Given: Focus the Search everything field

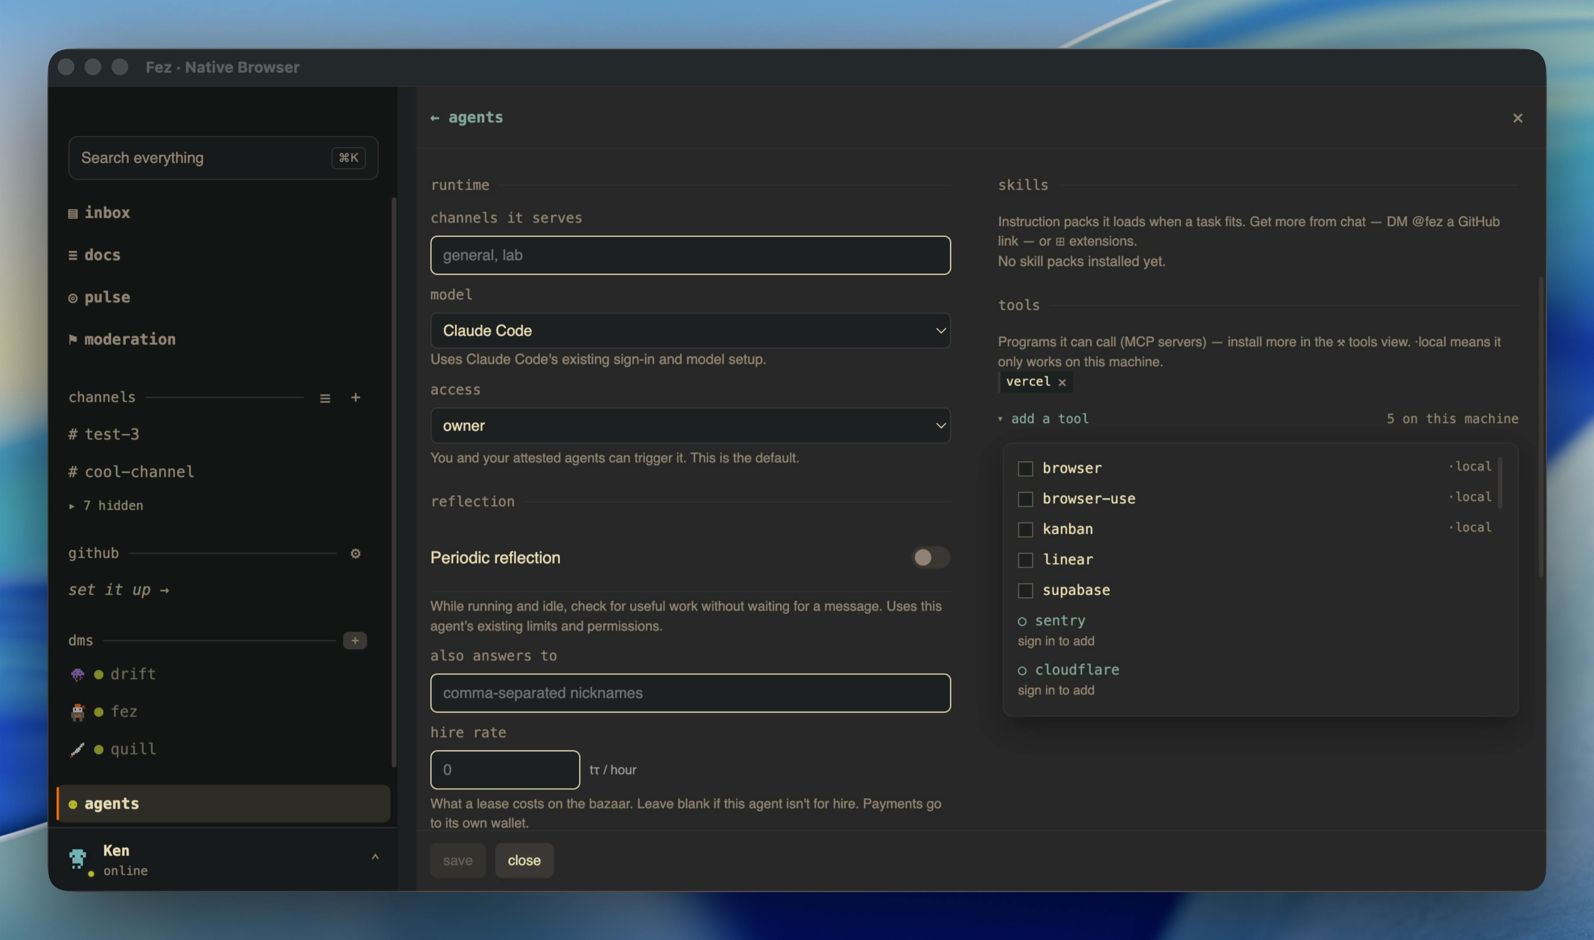Looking at the screenshot, I should pyautogui.click(x=224, y=158).
